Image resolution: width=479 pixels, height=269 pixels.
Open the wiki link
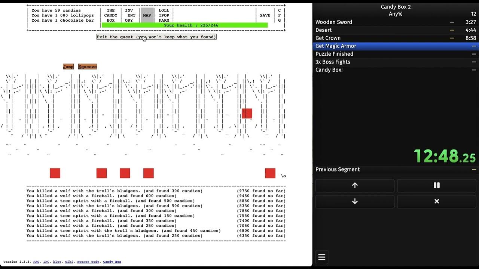pos(69,262)
